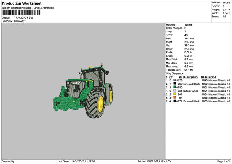Select the orange swatch in stop 6
The image size is (232, 164).
[x=175, y=97]
